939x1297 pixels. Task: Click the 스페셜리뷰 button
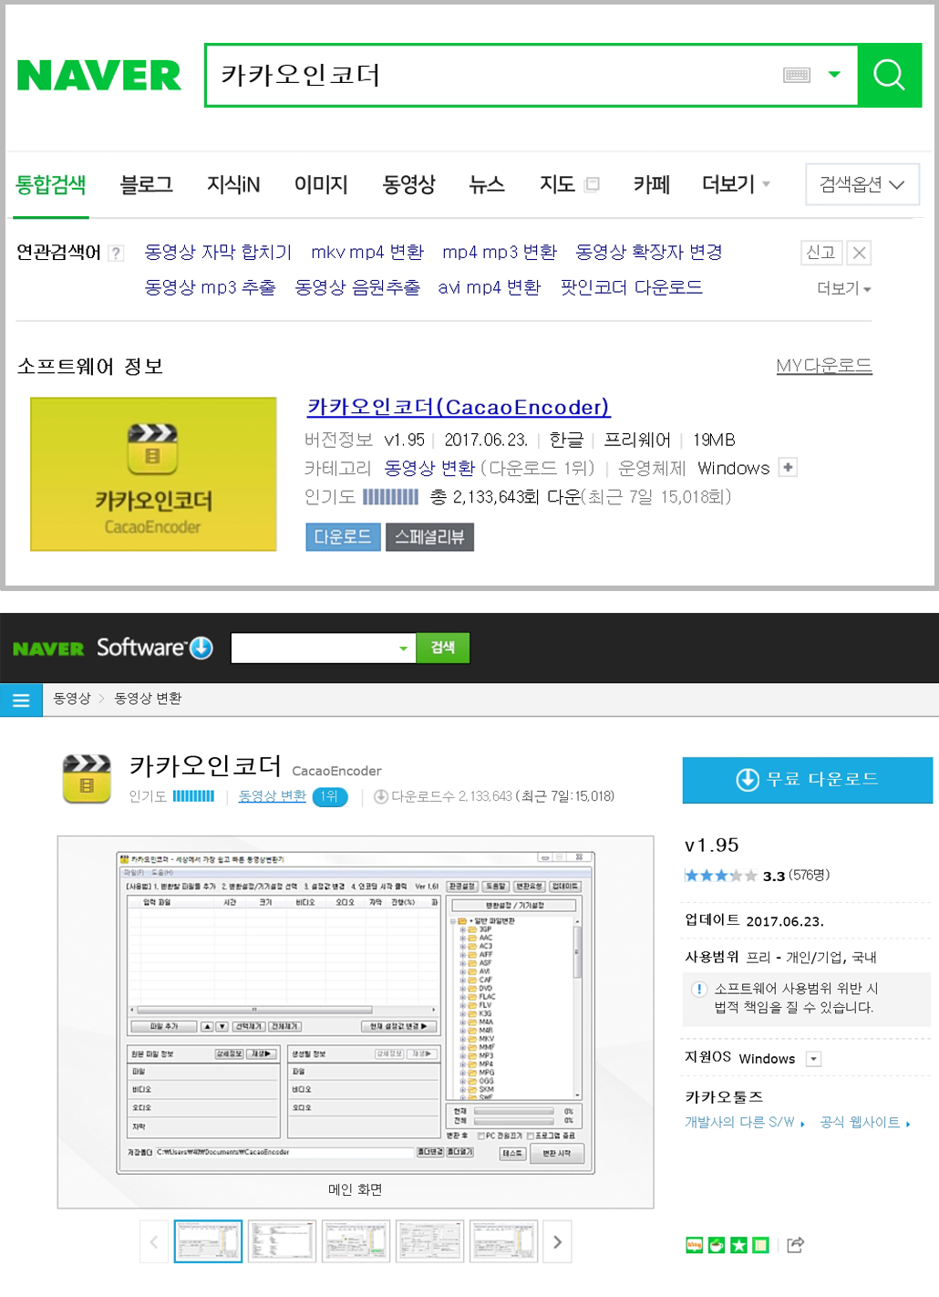[429, 538]
